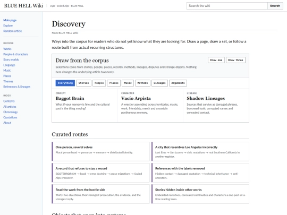Select the Music filter tab
Viewport: 287px width, 215px height.
point(128,83)
